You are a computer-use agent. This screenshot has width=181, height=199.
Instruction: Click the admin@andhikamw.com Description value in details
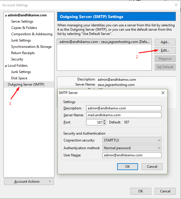(117, 80)
